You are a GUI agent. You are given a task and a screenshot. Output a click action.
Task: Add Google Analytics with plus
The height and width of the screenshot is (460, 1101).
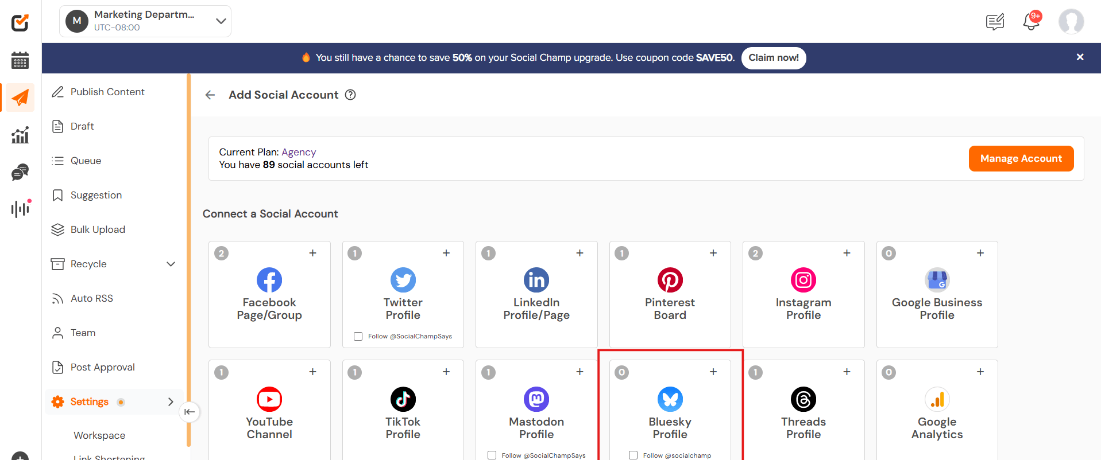tap(980, 372)
